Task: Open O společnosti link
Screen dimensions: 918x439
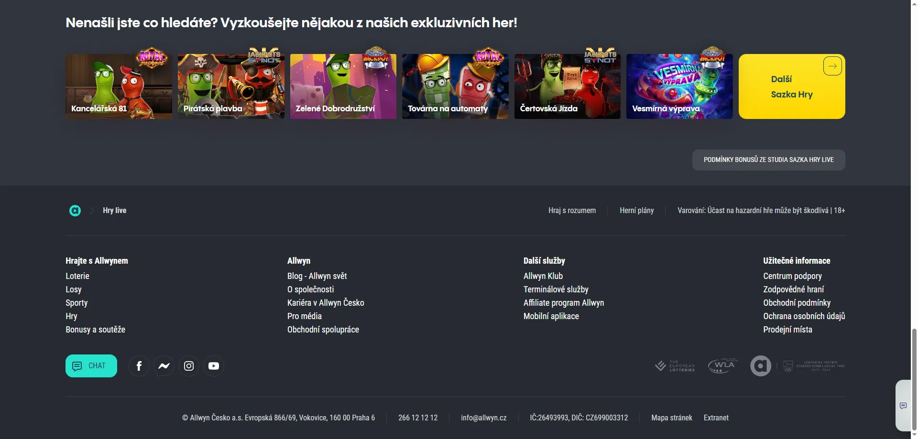Action: (311, 289)
